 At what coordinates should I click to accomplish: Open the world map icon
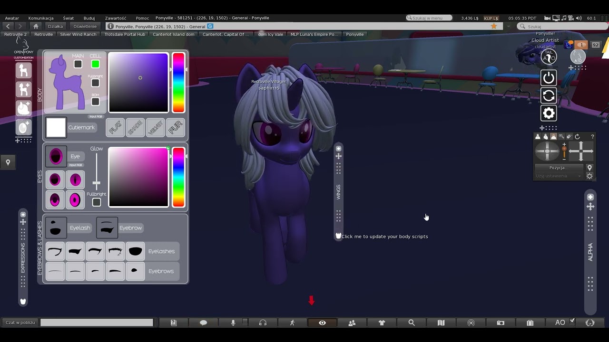[441, 323]
